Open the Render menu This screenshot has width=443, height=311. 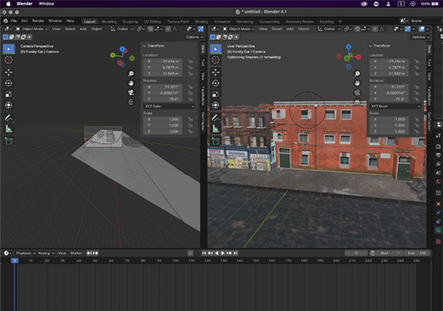click(38, 21)
